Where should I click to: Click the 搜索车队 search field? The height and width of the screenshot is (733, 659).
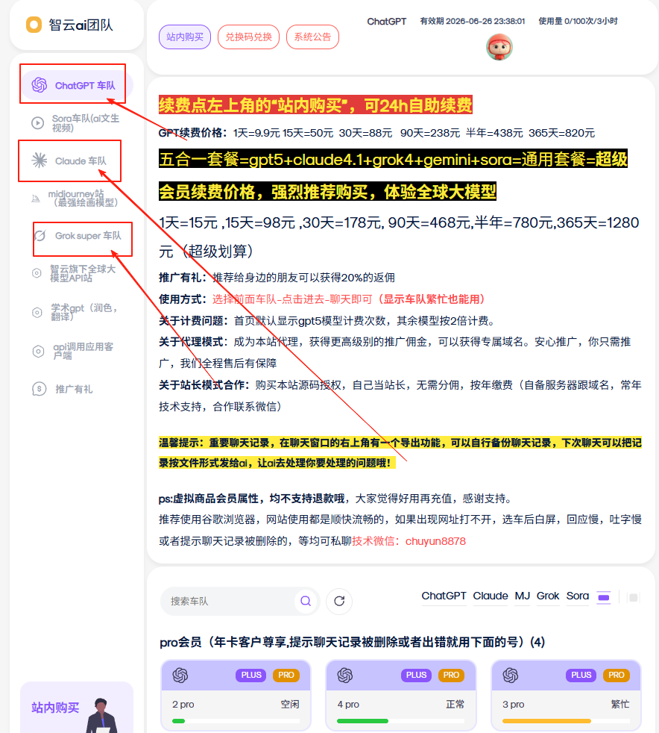[x=230, y=601]
